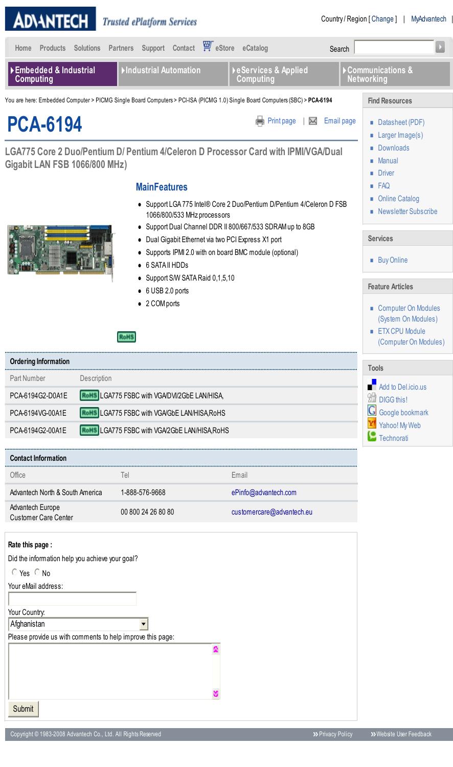
Task: Open FAQ resource link
Action: tap(384, 186)
